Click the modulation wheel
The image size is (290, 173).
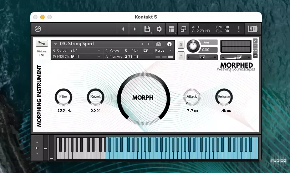(52, 148)
